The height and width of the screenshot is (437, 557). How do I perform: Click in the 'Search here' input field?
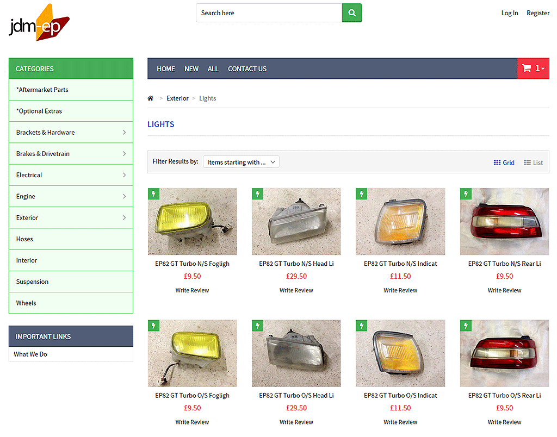point(269,13)
